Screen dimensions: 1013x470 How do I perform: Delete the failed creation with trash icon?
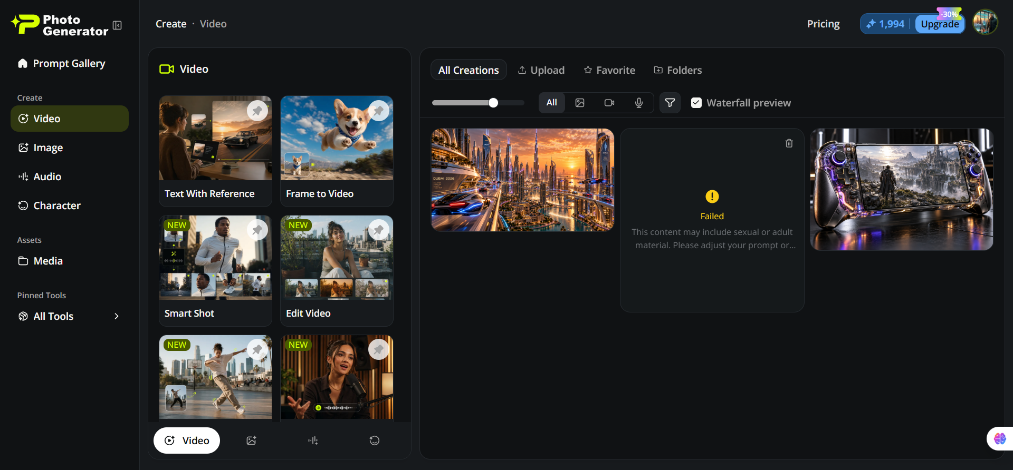(789, 143)
